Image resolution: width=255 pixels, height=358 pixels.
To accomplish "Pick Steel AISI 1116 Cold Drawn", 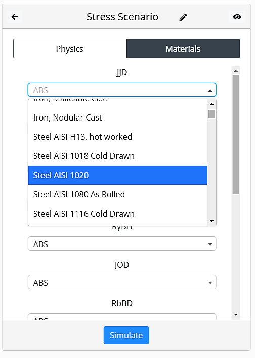I will click(x=118, y=214).
